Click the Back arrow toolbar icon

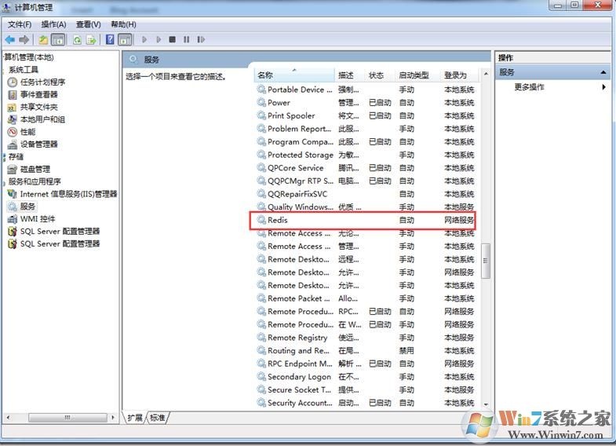tap(10, 39)
